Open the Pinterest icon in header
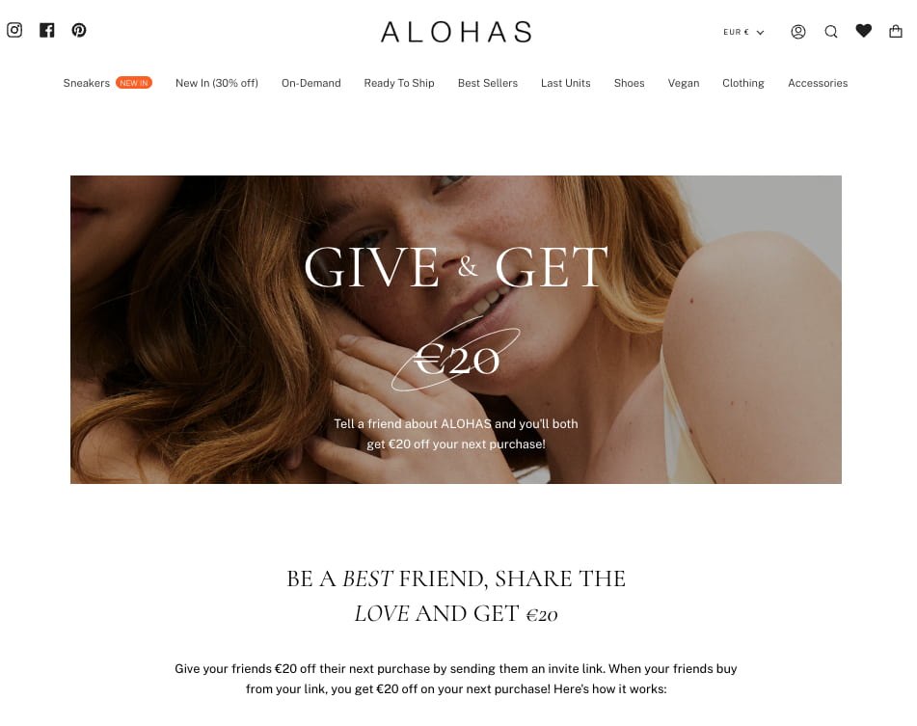This screenshot has height=726, width=917. [79, 31]
